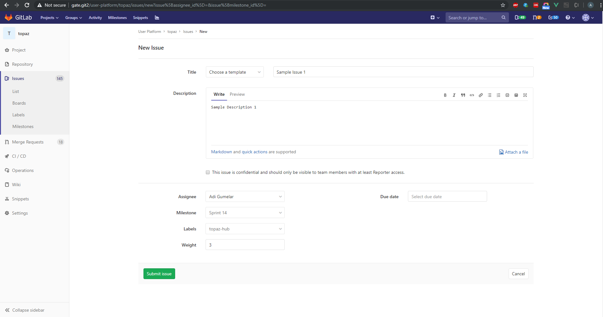Insert a blockquote in the description
This screenshot has height=317, width=603.
463,95
